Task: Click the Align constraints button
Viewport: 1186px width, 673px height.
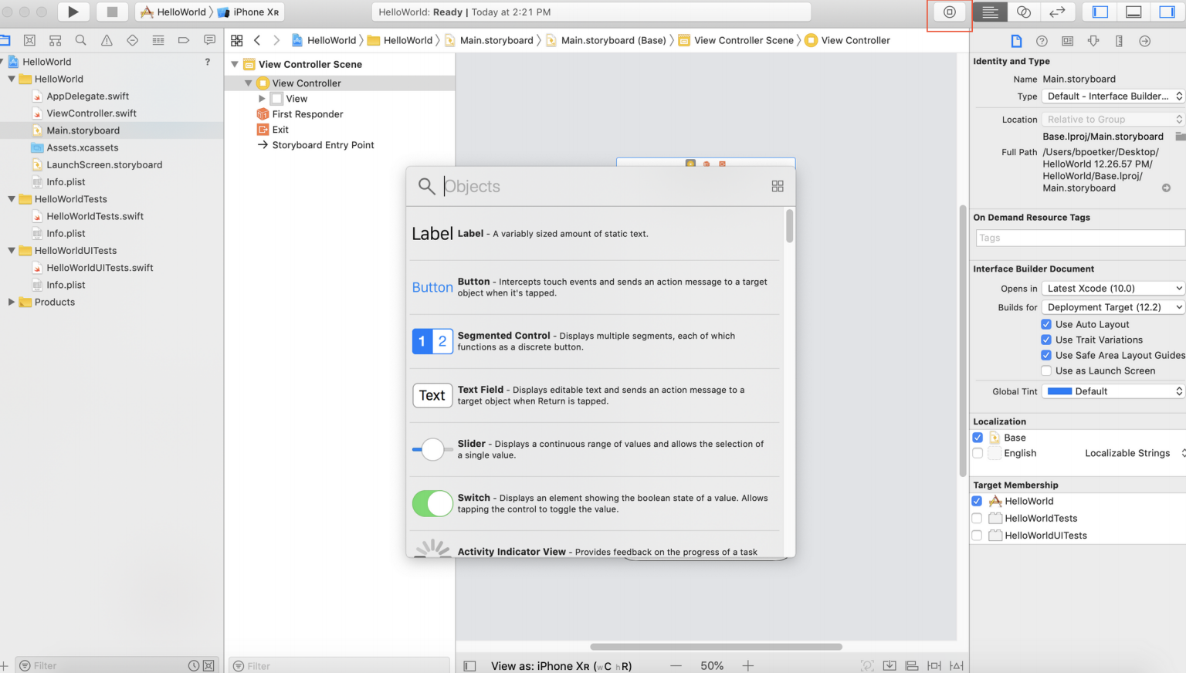Action: (x=912, y=665)
